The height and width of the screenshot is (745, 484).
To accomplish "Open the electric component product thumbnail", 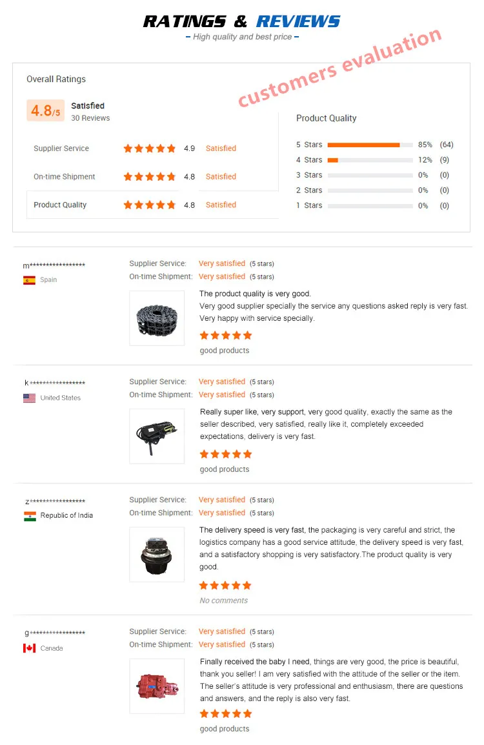I will (x=157, y=436).
